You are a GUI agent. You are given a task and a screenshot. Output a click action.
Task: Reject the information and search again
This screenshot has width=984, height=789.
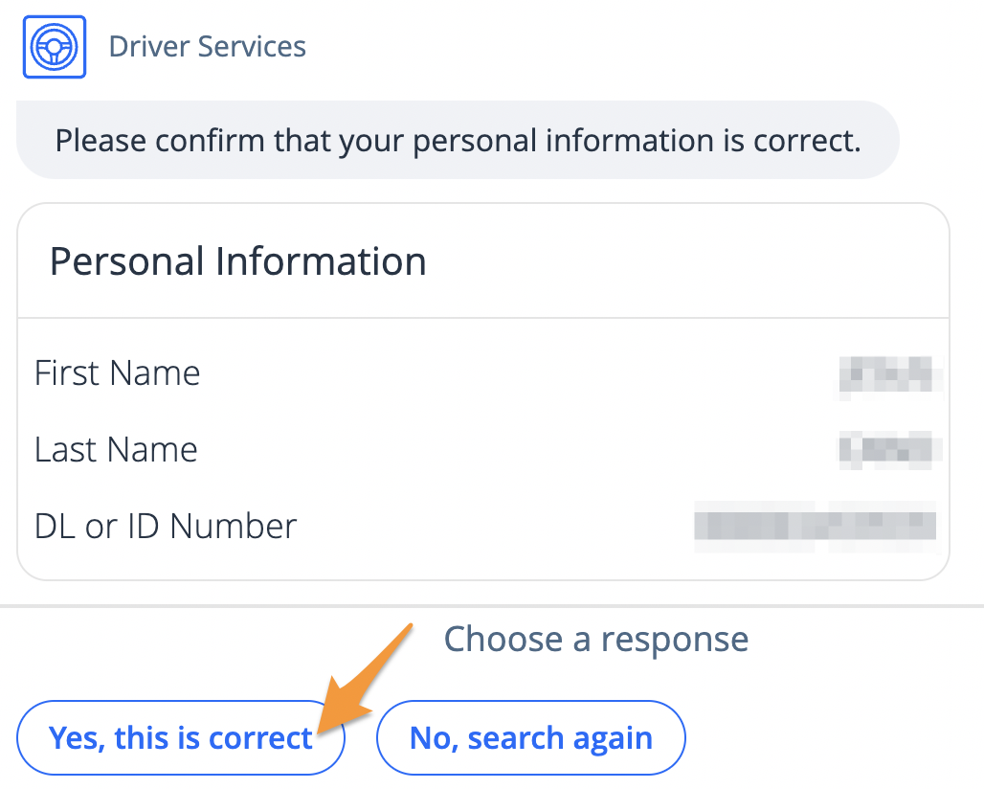(530, 737)
